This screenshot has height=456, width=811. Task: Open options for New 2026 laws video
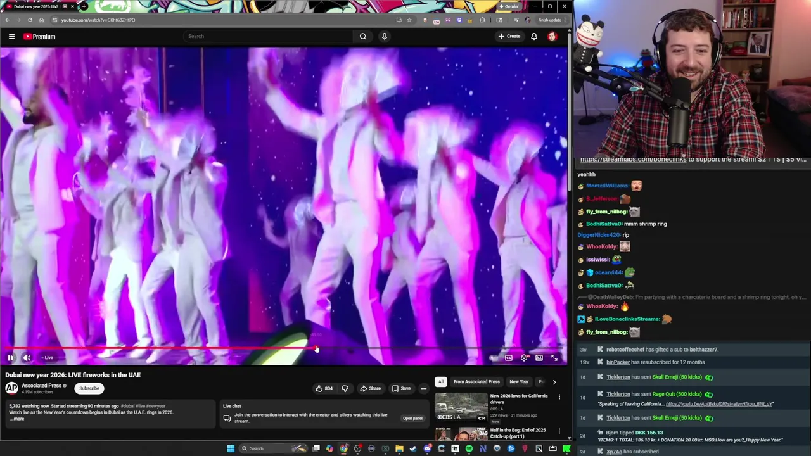tap(559, 397)
